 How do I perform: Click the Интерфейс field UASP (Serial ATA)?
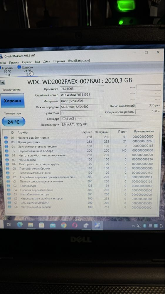coord(82,101)
